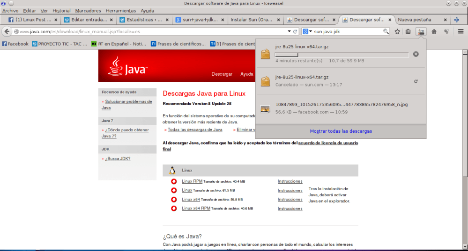468x251 pixels.
Task: Open the ¿Busca JDK? link
Action: (118, 159)
